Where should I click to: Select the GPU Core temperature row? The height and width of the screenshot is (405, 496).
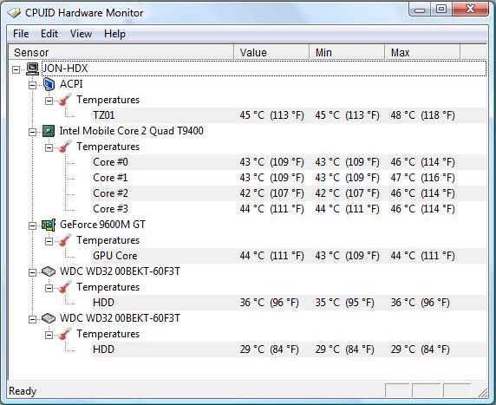point(289,256)
